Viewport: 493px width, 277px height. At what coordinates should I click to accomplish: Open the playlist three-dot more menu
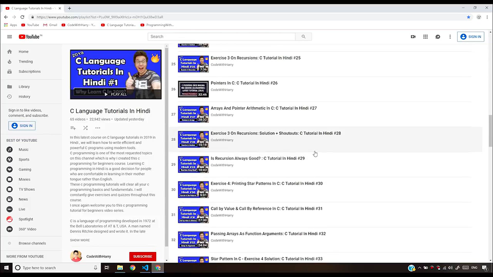pyautogui.click(x=98, y=128)
